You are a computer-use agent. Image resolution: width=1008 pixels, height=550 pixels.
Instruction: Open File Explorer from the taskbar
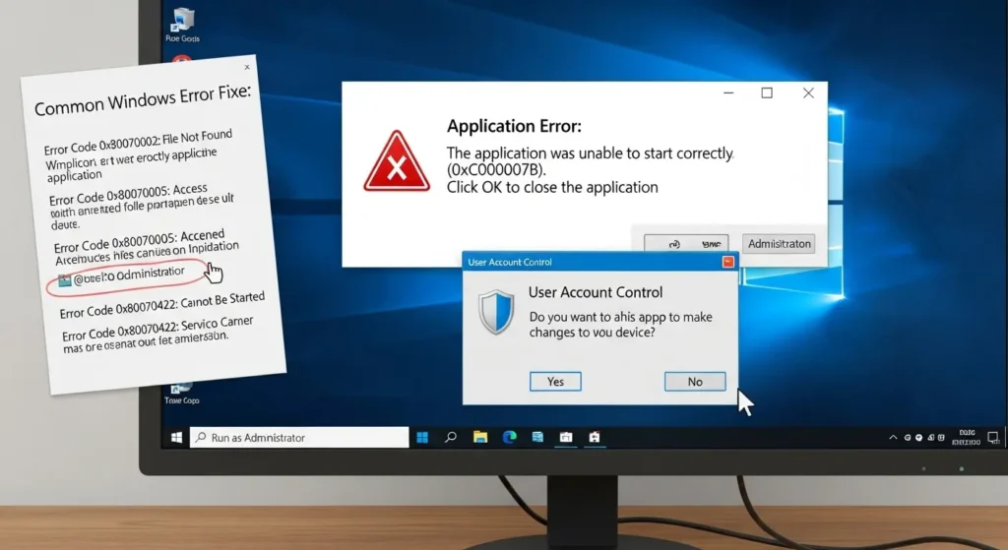[x=480, y=438]
